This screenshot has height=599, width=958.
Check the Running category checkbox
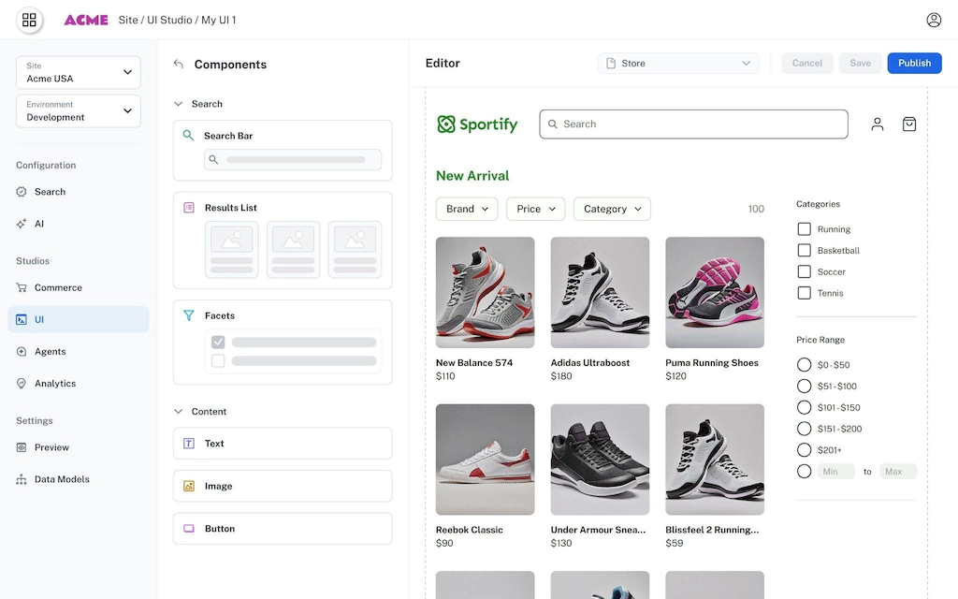click(x=804, y=229)
